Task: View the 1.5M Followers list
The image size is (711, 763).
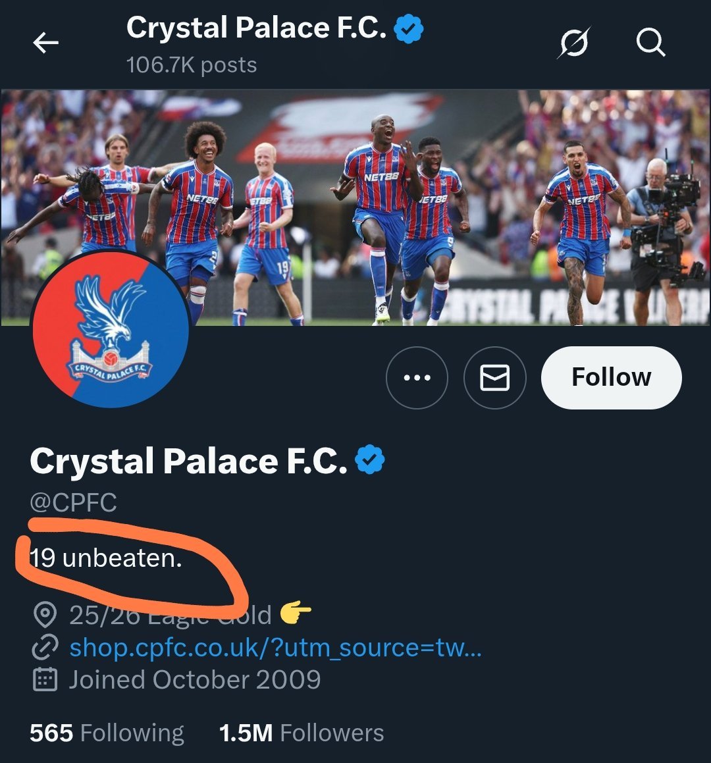Action: click(x=302, y=733)
